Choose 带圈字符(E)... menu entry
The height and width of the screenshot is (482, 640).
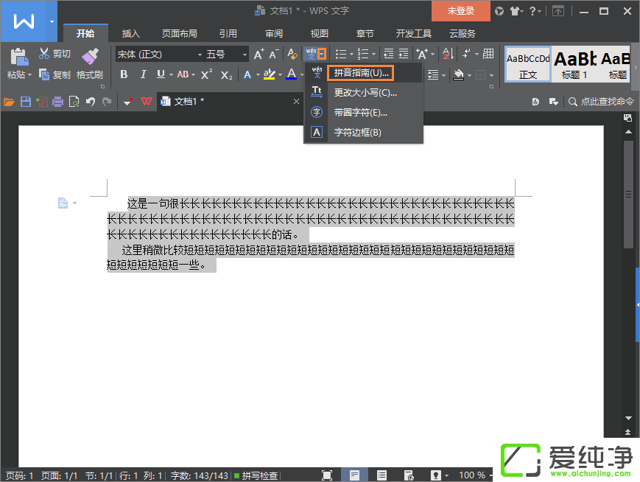coord(360,113)
